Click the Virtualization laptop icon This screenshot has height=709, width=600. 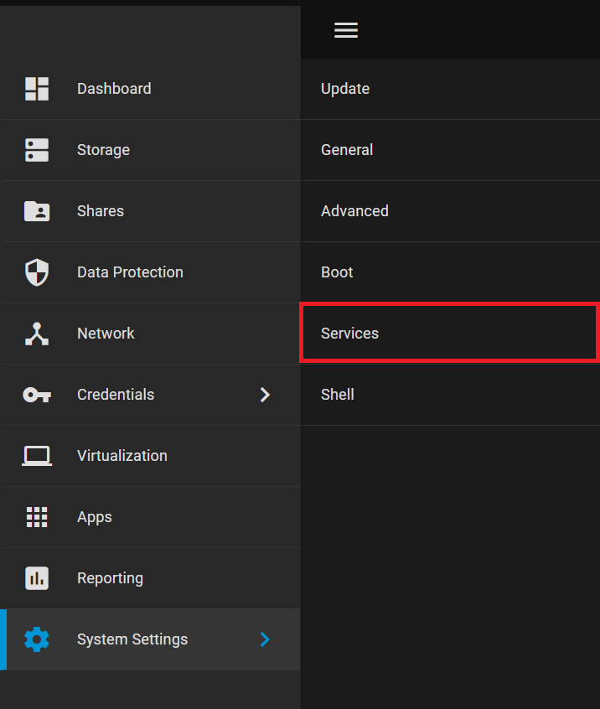pos(37,456)
